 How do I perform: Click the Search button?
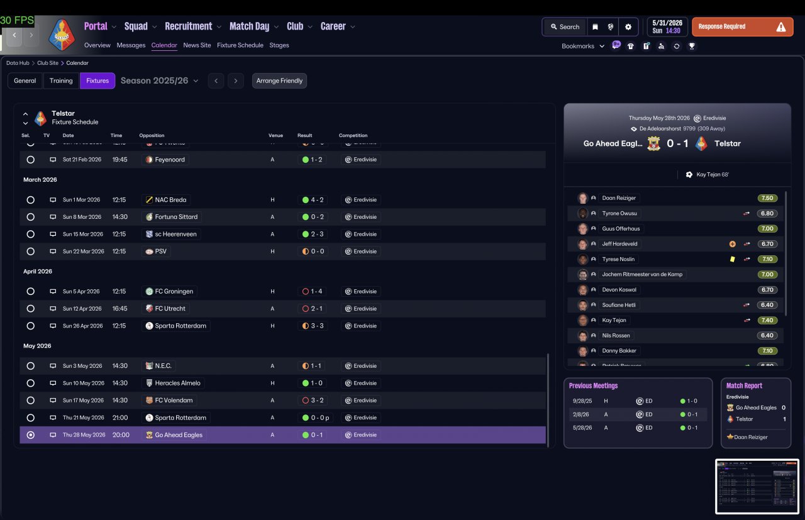[x=565, y=27]
